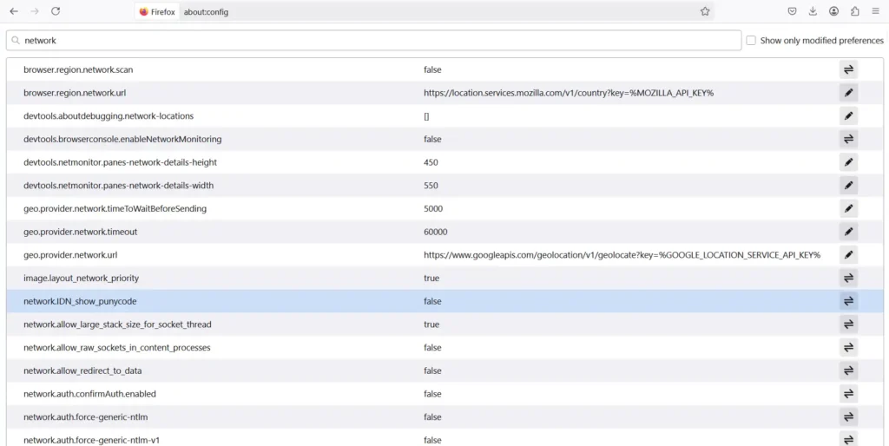Image resolution: width=889 pixels, height=446 pixels.
Task: Edit devtools.netmonitor.panes-network-details-height value
Action: click(x=848, y=162)
